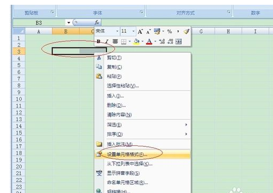Choose 剪切(T) from context menu
Viewport: 273px width, 193px height.
click(x=143, y=58)
